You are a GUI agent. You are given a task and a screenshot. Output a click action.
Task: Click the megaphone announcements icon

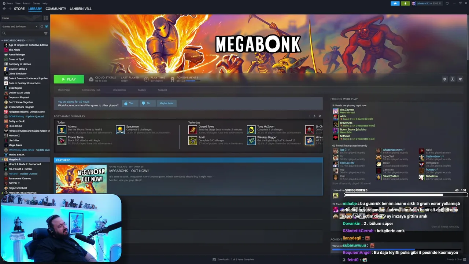(395, 3)
